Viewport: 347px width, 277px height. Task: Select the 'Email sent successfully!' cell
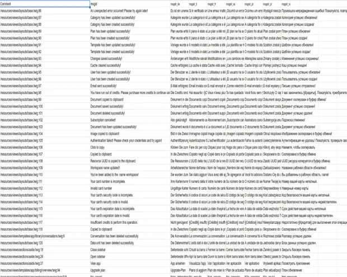coord(130,86)
